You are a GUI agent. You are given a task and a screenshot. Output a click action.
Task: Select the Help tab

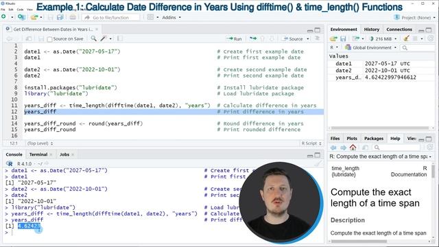[x=395, y=139]
